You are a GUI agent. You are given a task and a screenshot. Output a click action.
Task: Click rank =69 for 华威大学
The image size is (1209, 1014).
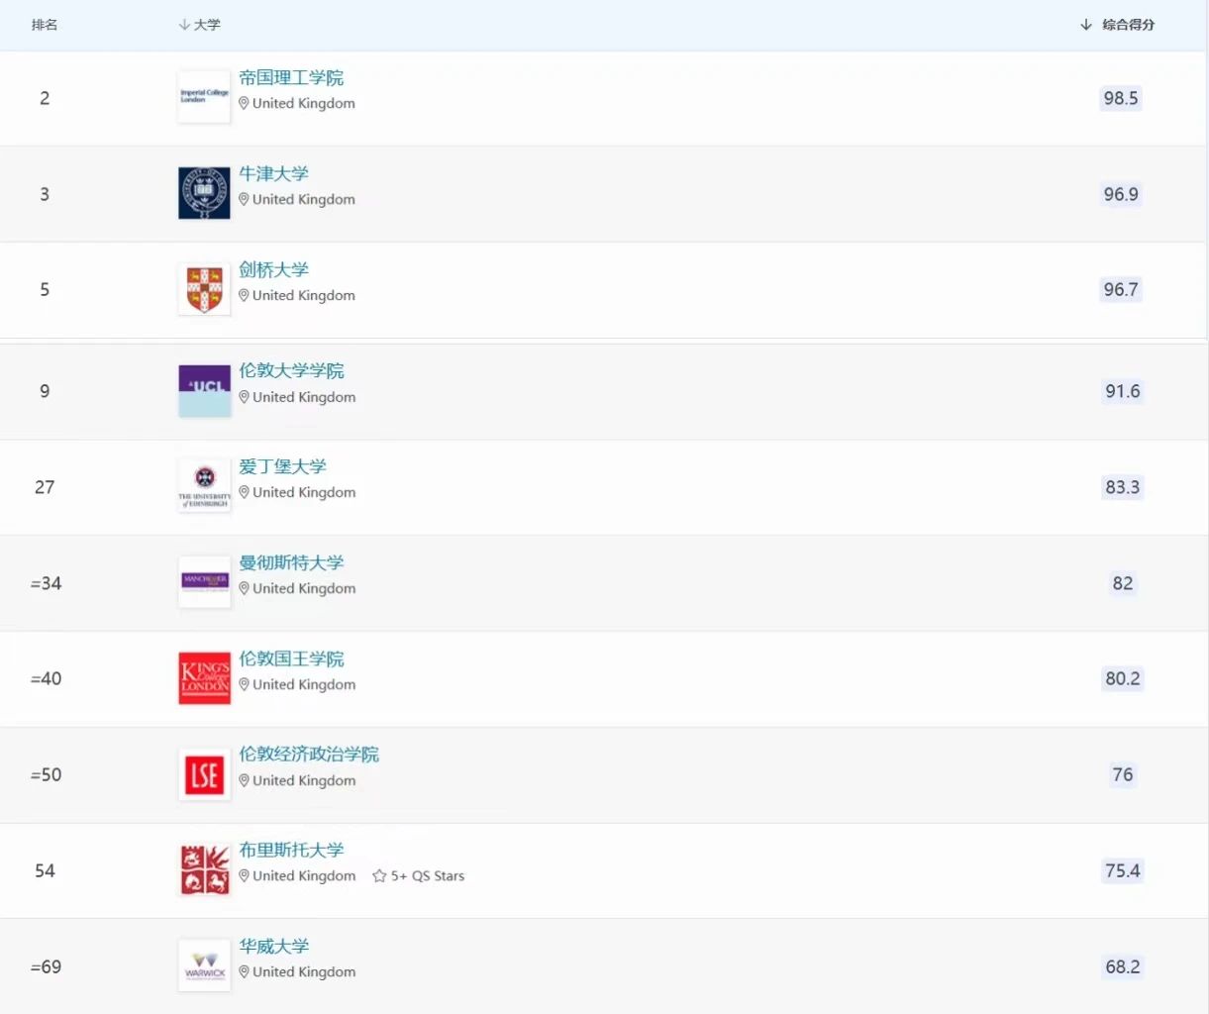tap(46, 966)
